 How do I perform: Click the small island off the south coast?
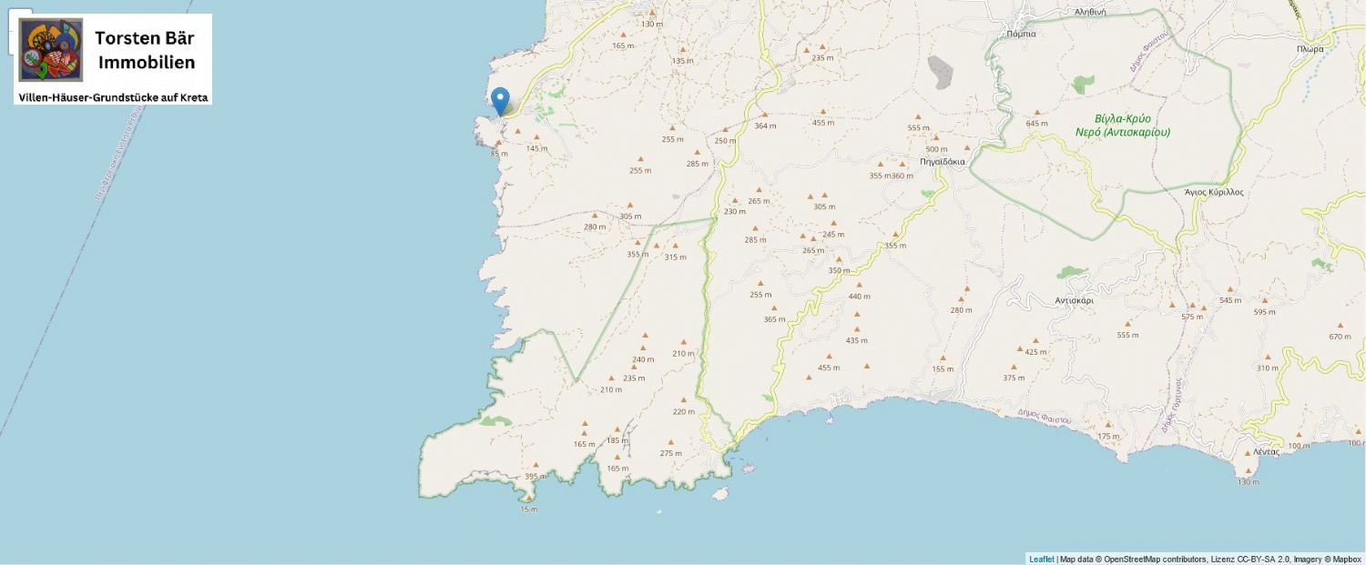pyautogui.click(x=719, y=494)
